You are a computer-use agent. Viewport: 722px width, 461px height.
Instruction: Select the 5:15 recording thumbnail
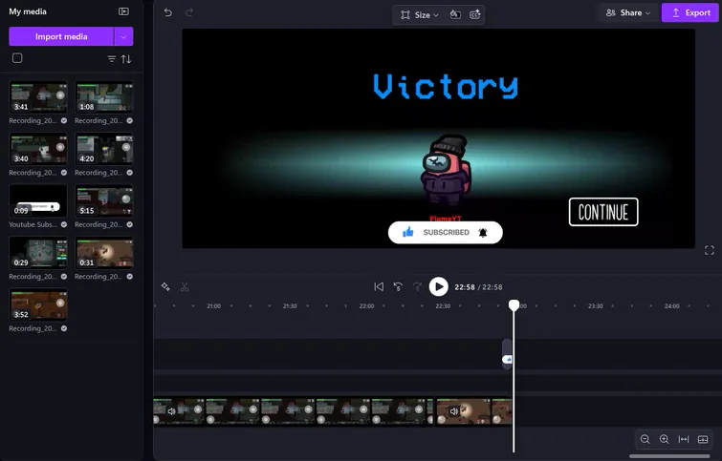[104, 201]
